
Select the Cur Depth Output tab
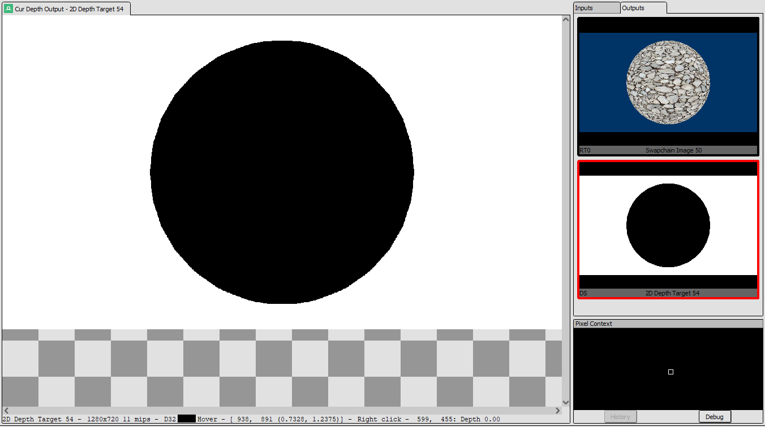pyautogui.click(x=66, y=8)
